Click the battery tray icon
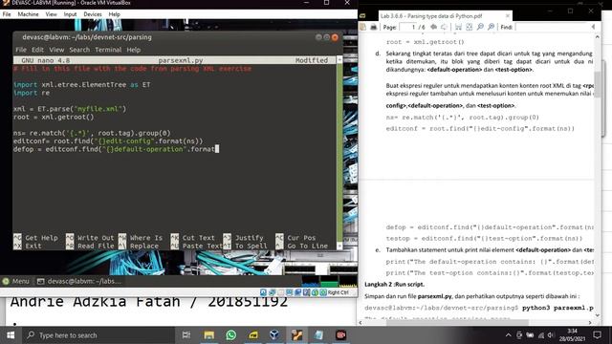Image resolution: width=612 pixels, height=344 pixels. click(x=530, y=335)
